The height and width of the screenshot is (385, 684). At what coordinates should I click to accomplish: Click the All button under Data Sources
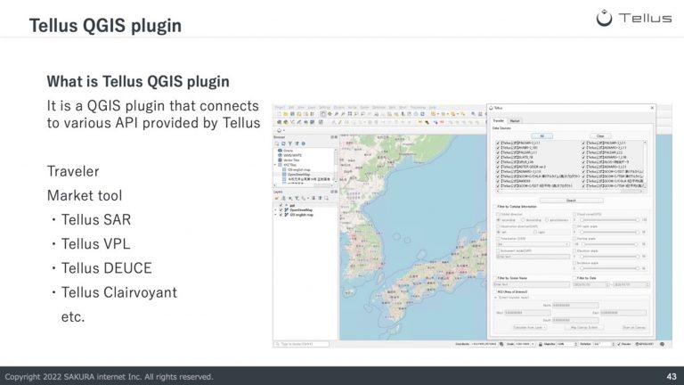542,135
